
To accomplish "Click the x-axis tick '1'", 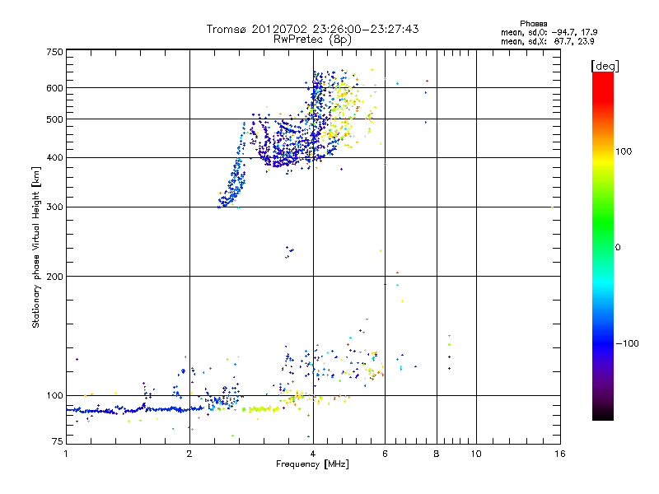I will pos(66,454).
